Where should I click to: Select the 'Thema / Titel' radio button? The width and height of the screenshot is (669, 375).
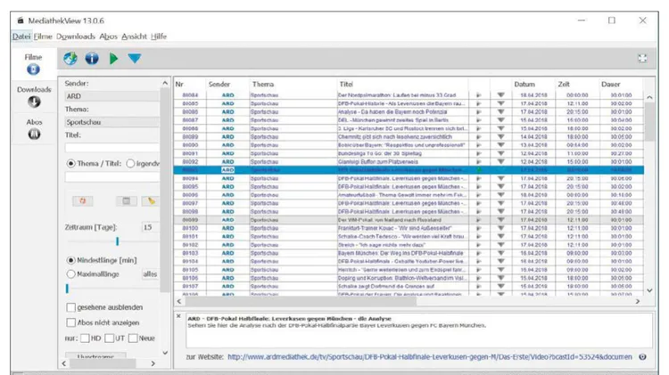70,164
